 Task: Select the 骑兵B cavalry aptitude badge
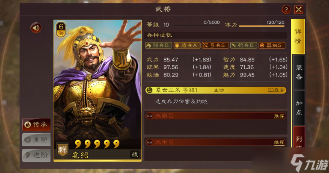coord(158,45)
